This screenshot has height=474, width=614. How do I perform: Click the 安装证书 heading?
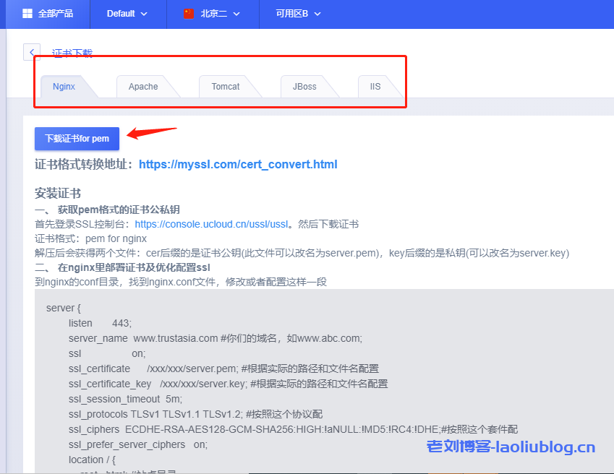point(58,194)
